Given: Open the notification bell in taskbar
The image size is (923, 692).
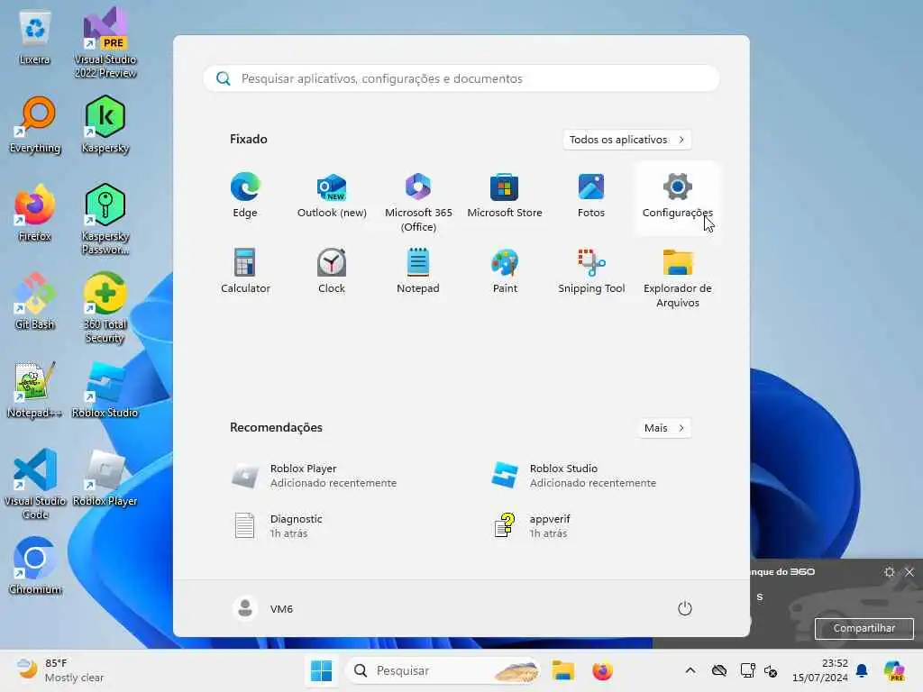Looking at the screenshot, I should 862,670.
